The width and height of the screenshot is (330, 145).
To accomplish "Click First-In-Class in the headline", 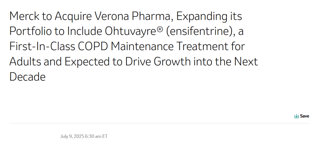I will [x=42, y=46].
